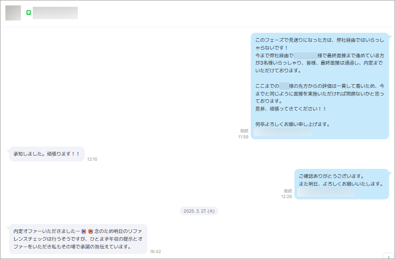
Task: Click the reply bubble 承知しました。頑張ります！！
Action: click(46, 154)
